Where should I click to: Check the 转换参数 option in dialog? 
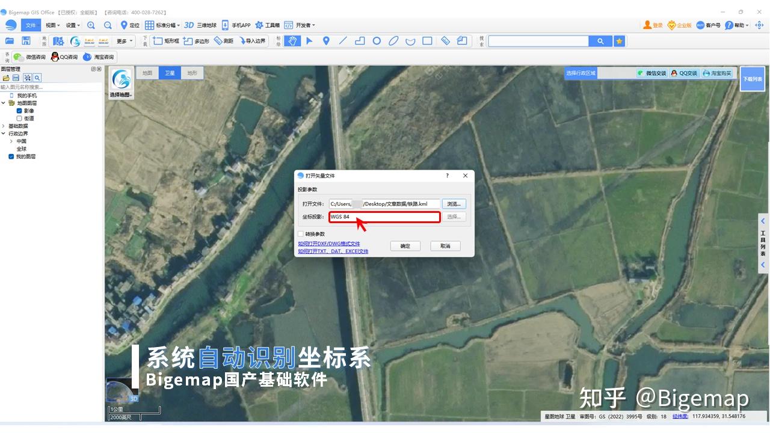[x=300, y=234]
